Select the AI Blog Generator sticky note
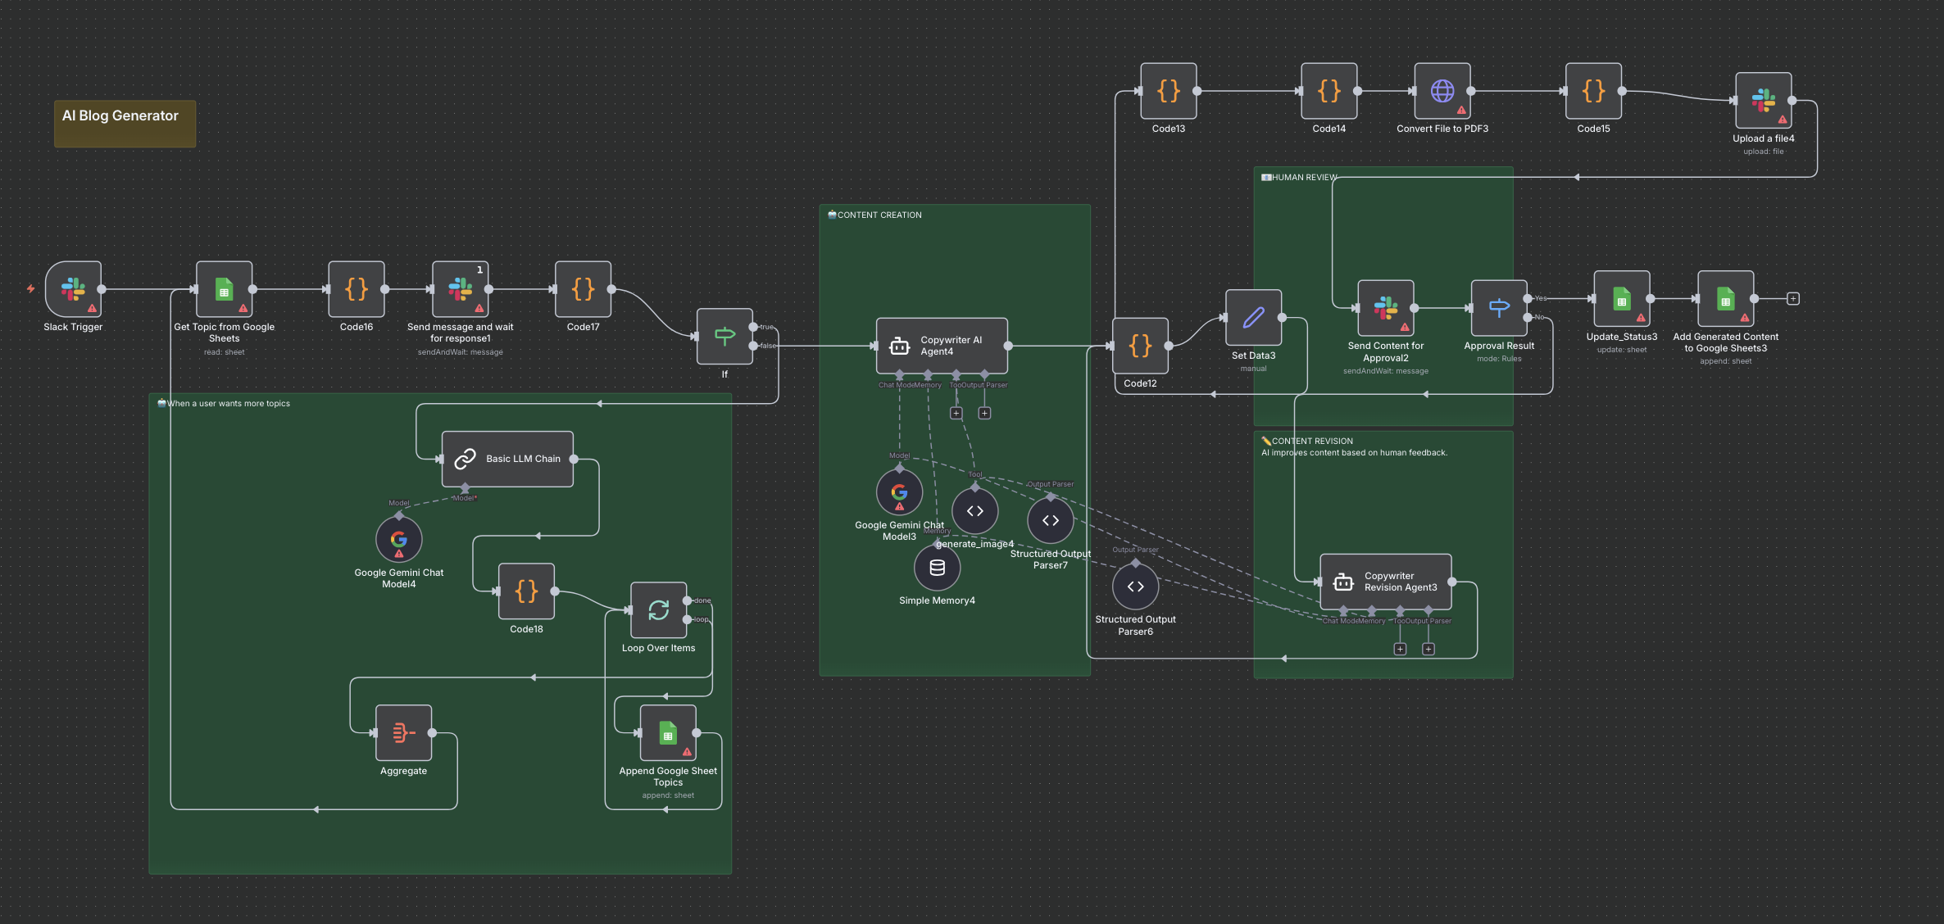1944x924 pixels. click(124, 122)
